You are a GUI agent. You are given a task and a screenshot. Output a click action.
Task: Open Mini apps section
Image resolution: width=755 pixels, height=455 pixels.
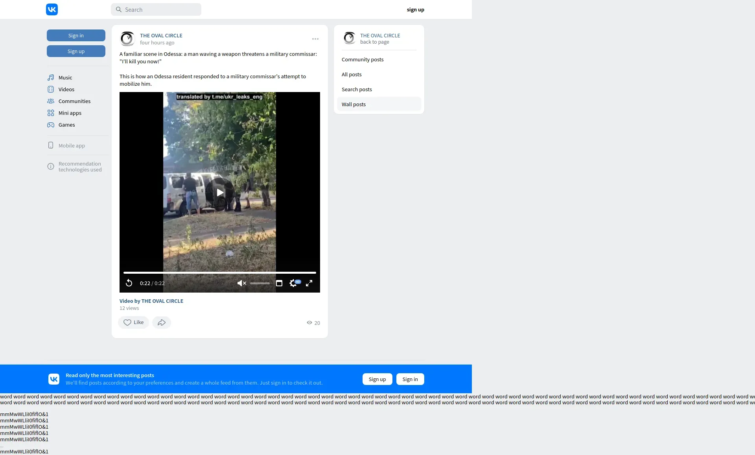[x=70, y=113]
